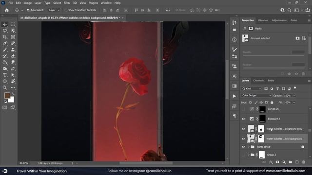Image resolution: width=312 pixels, height=175 pixels.
Task: Switch to the Adjustments tab
Action: coord(279,20)
